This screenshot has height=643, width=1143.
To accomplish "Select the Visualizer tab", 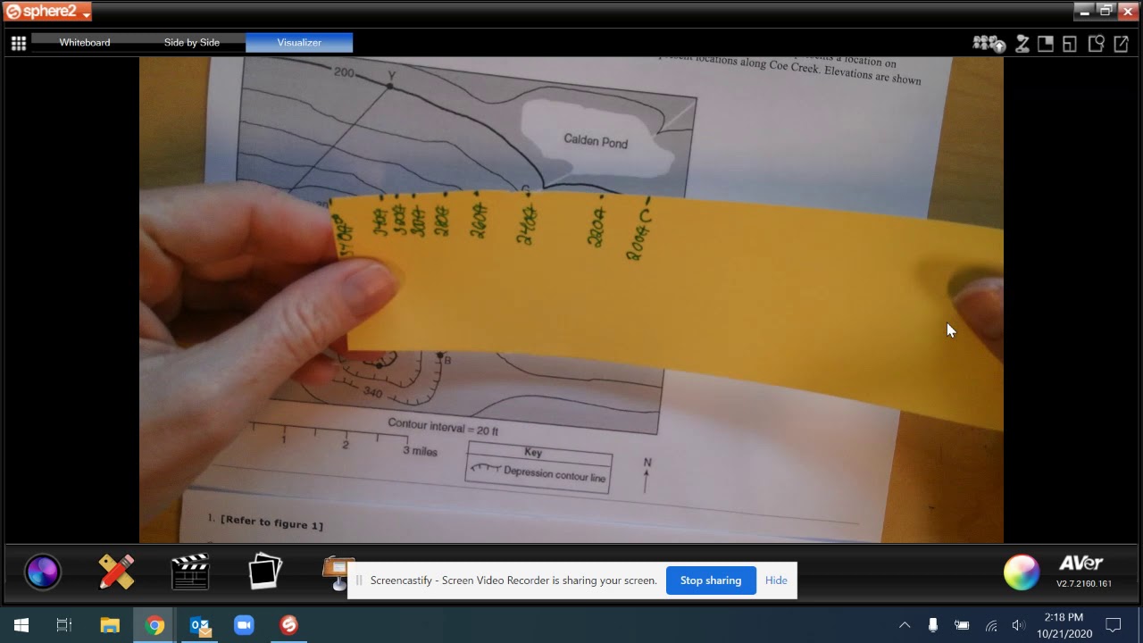I will (299, 42).
